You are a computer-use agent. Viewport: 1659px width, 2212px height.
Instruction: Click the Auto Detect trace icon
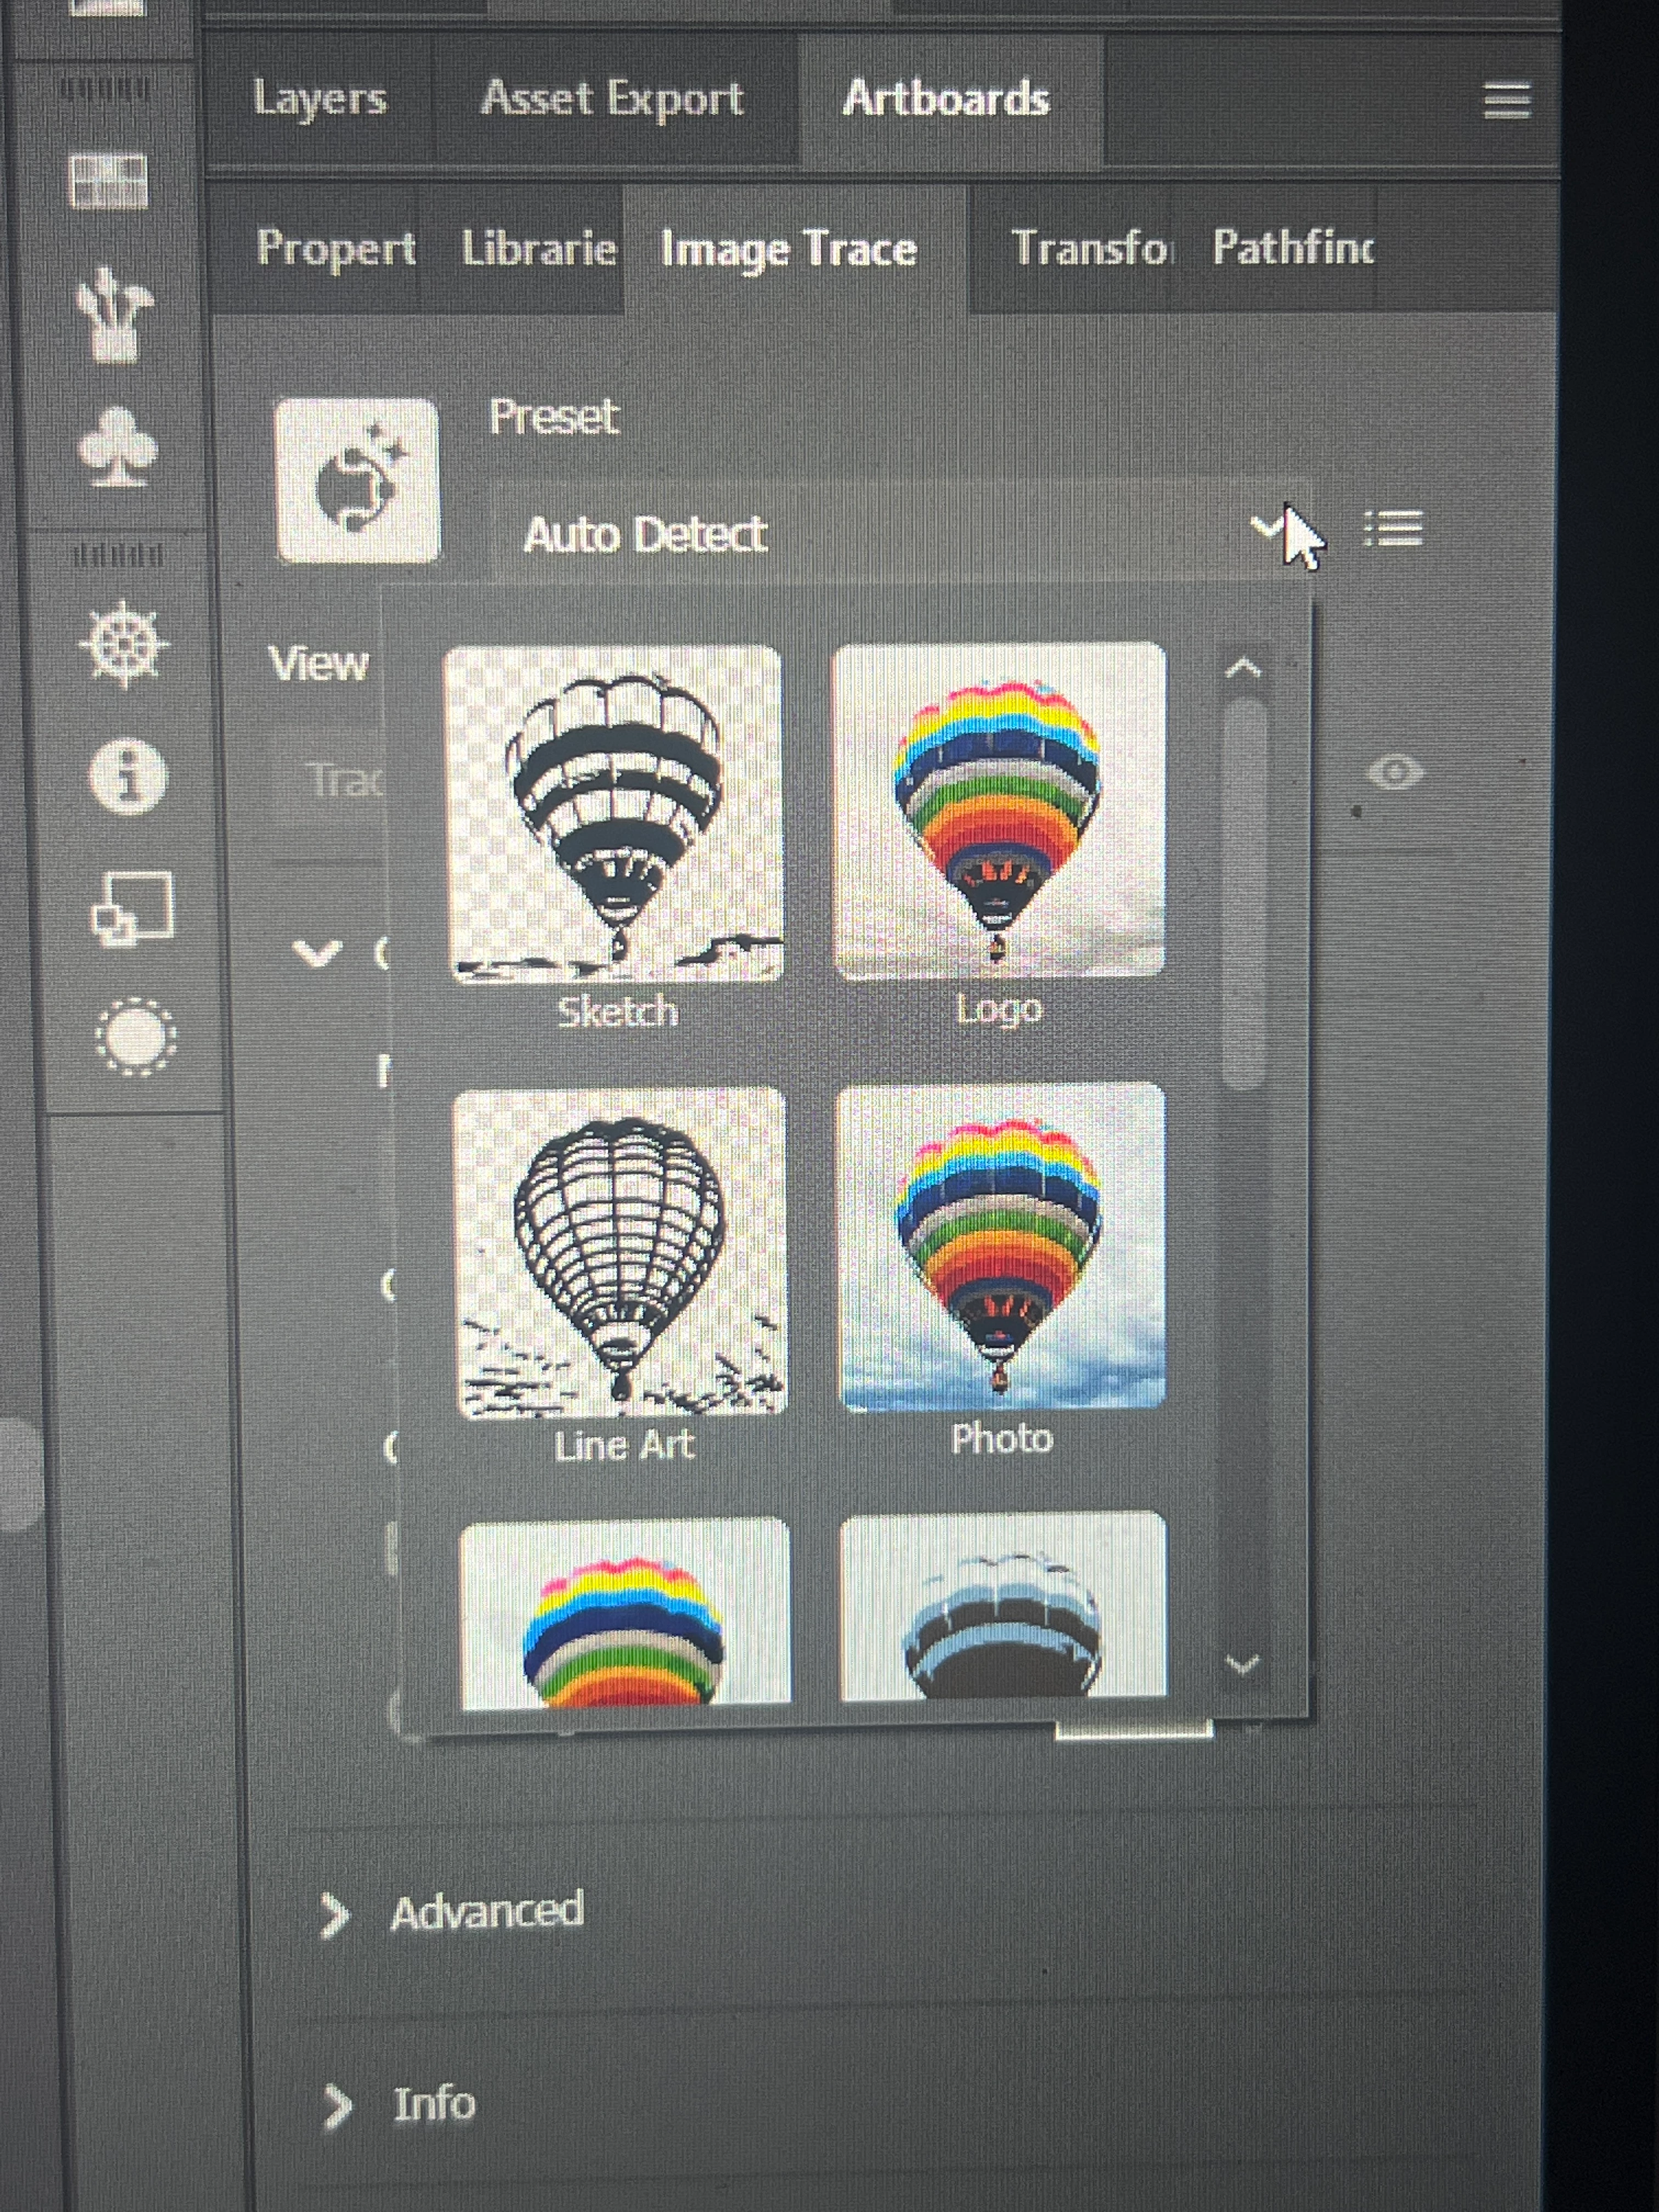[x=357, y=481]
